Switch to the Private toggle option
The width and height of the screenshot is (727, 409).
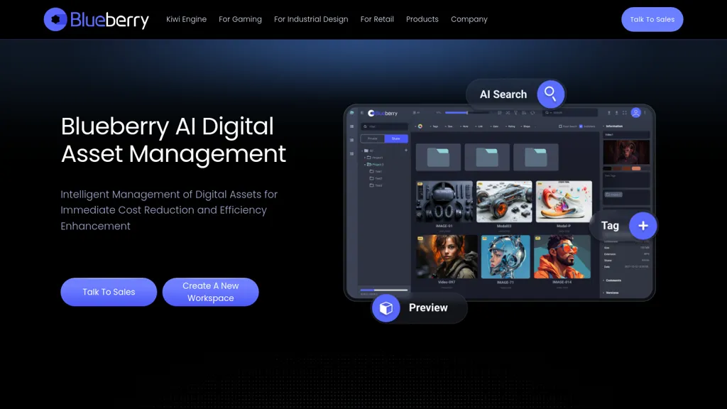373,138
